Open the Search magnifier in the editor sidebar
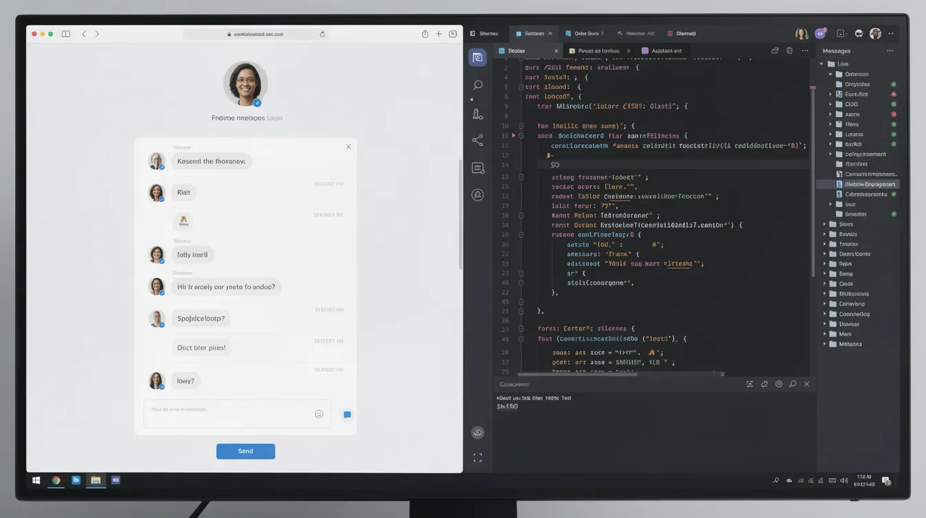 click(x=477, y=85)
